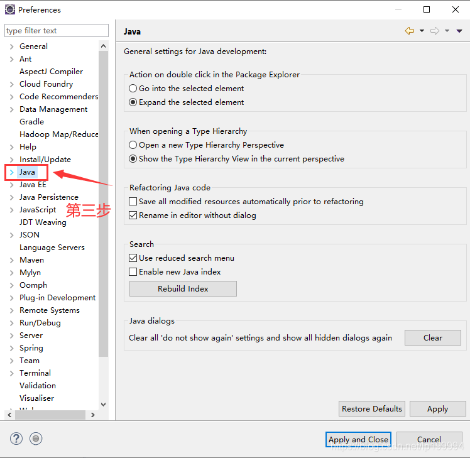Open Gradle preferences
Viewport: 470px width, 458px height.
tap(31, 122)
